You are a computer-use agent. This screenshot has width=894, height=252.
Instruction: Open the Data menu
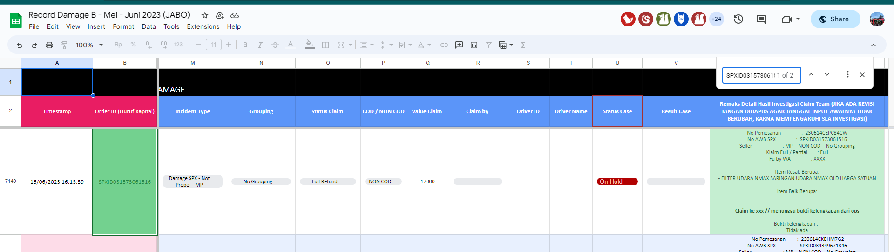tap(149, 26)
